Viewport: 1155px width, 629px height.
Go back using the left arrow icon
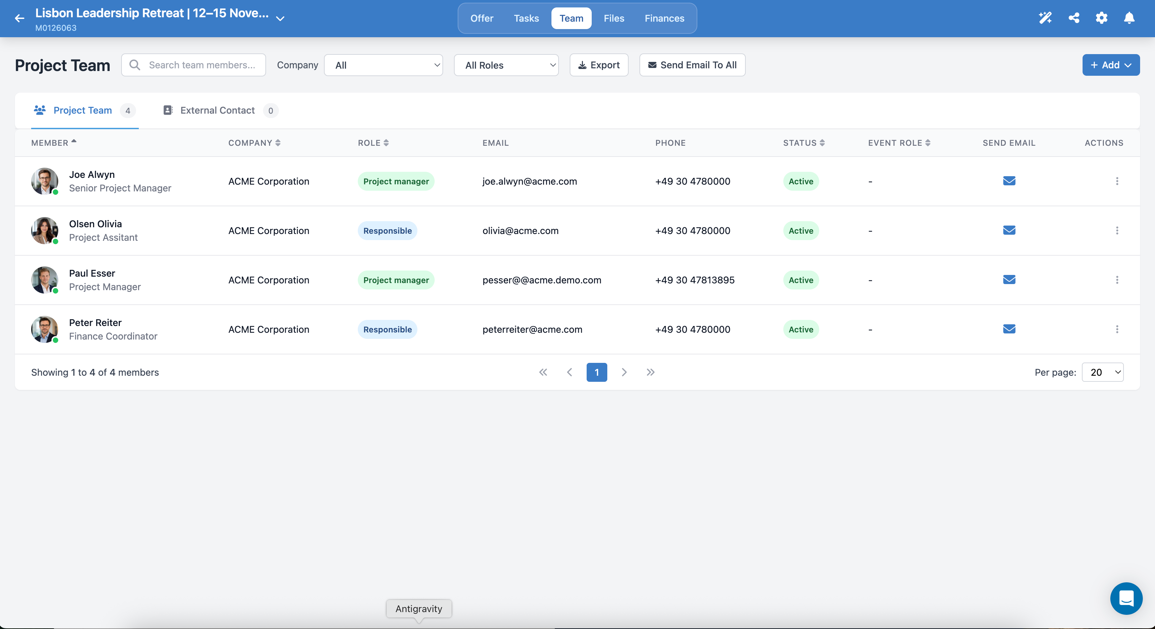[x=19, y=18]
